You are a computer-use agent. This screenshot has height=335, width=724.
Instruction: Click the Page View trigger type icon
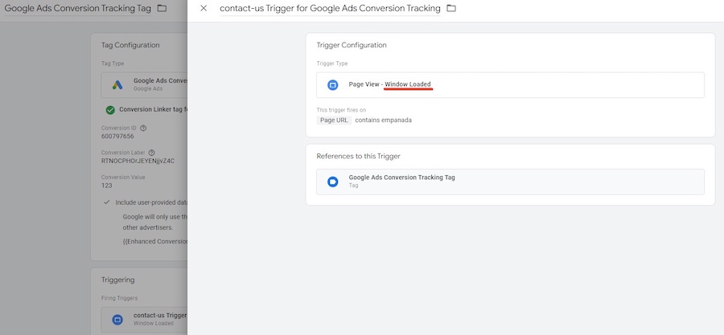pos(332,84)
